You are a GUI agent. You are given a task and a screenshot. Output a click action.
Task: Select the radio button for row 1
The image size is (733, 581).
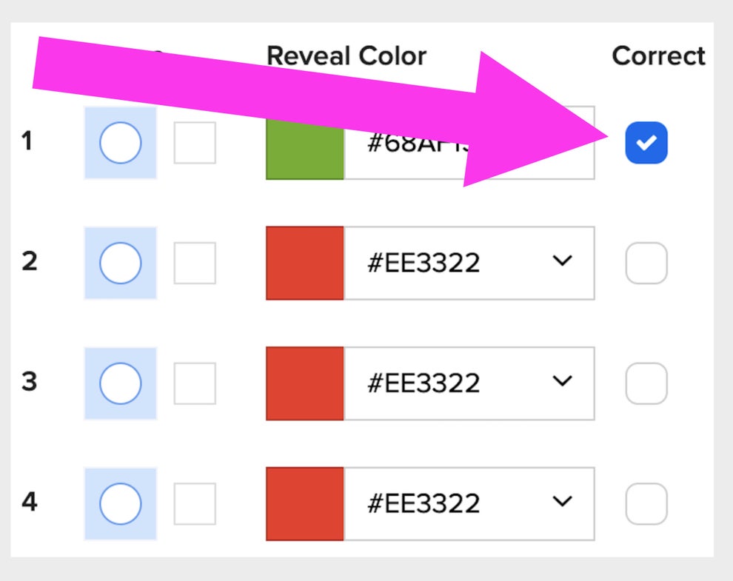(x=120, y=143)
